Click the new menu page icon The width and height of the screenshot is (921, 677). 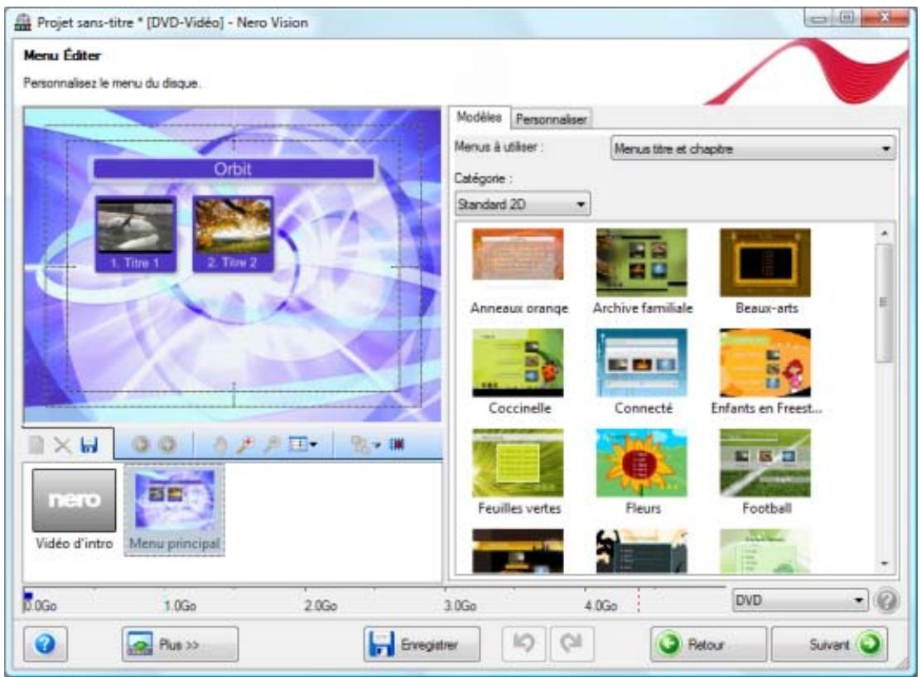coord(36,445)
